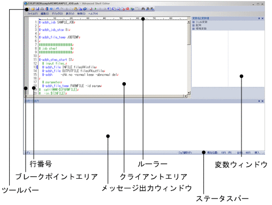Redo the edit using the Redo arrow
The width and height of the screenshot is (272, 205).
(x=62, y=9)
